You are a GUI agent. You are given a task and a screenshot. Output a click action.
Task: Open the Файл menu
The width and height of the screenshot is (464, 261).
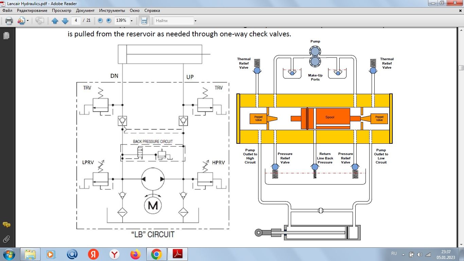(7, 11)
